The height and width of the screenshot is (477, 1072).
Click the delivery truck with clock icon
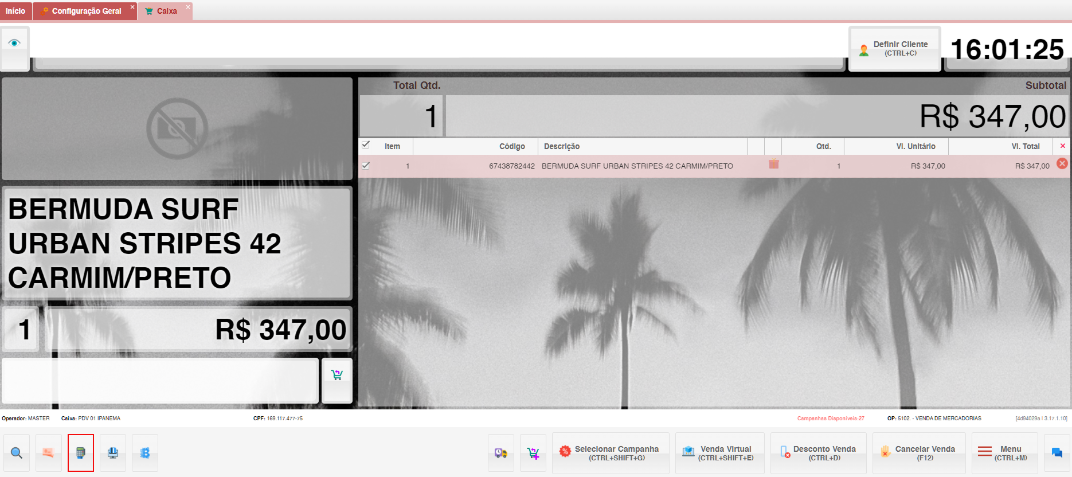(501, 453)
